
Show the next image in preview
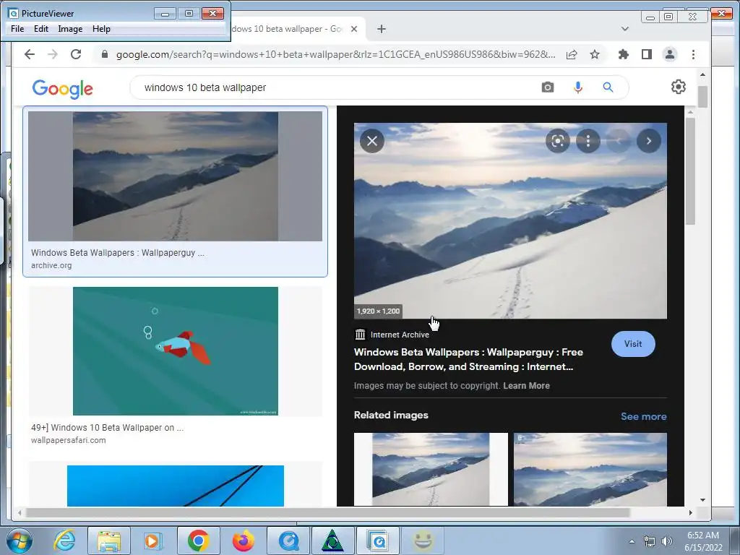point(649,141)
